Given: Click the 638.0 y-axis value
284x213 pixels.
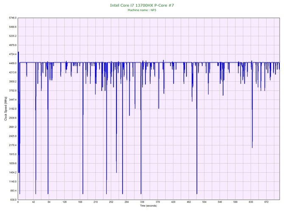Looking at the screenshot, I should click(x=14, y=200).
